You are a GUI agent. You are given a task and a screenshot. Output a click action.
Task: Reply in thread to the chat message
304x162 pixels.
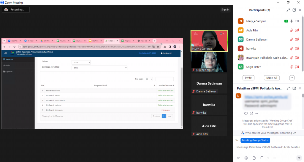(x=246, y=113)
